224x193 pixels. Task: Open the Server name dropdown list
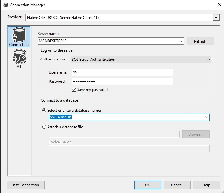tap(181, 41)
